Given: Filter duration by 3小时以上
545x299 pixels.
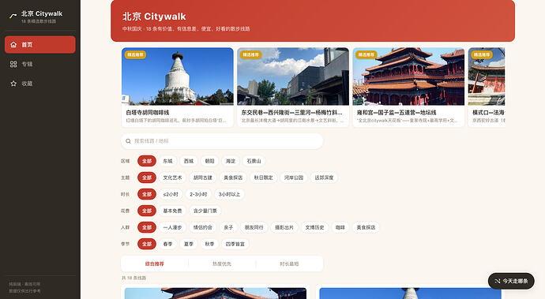Looking at the screenshot, I should pyautogui.click(x=229, y=194).
